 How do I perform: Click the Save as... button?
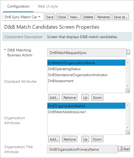tap(121, 17)
